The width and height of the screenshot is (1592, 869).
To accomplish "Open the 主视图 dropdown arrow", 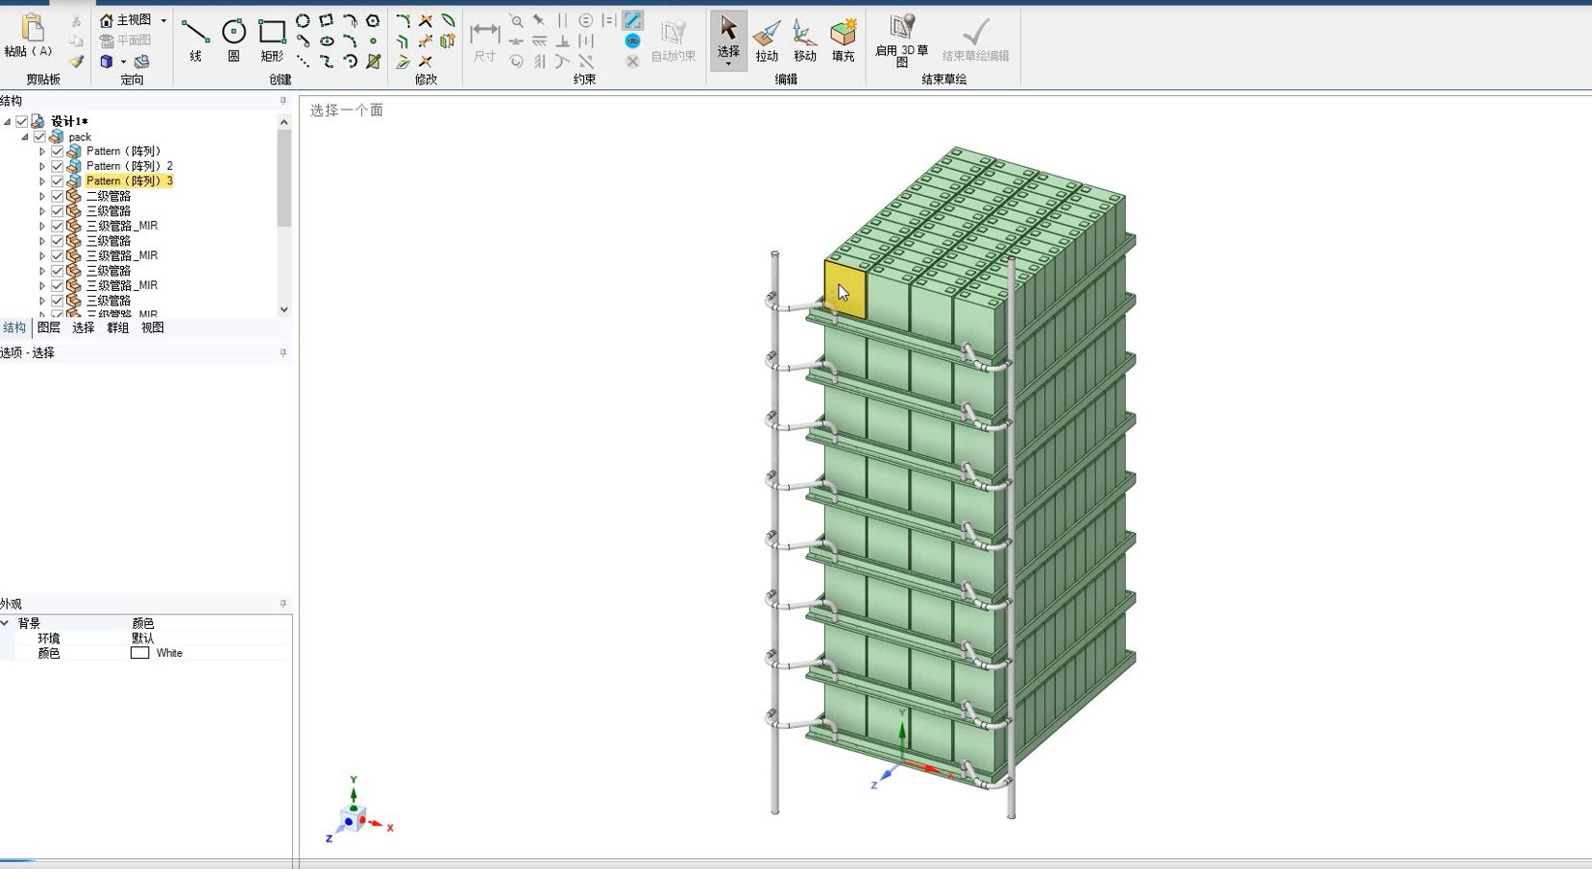I will point(163,20).
